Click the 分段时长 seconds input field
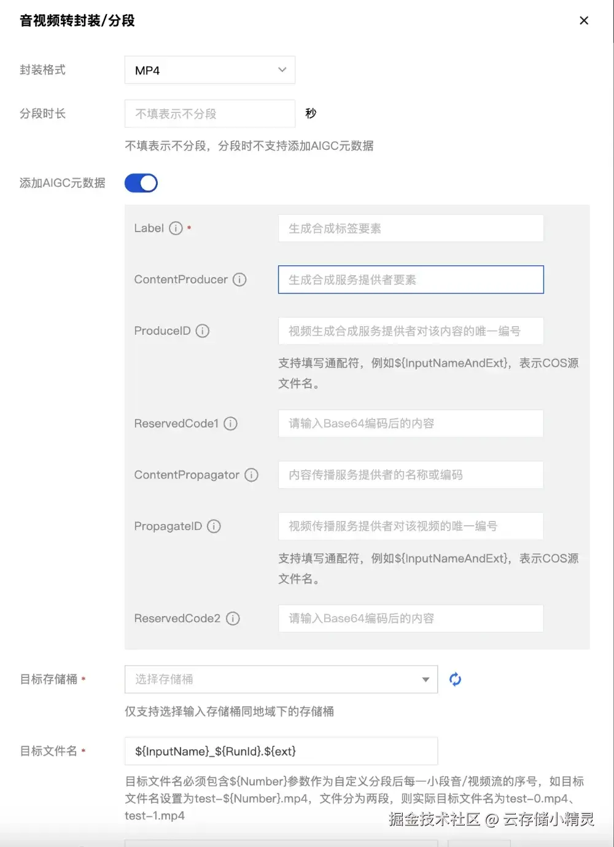Screen dimensions: 614x847 pos(209,114)
